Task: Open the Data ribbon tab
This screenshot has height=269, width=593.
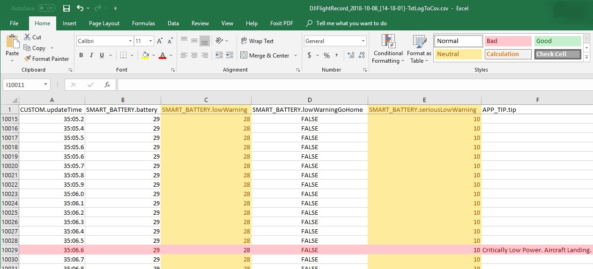Action: [x=173, y=23]
